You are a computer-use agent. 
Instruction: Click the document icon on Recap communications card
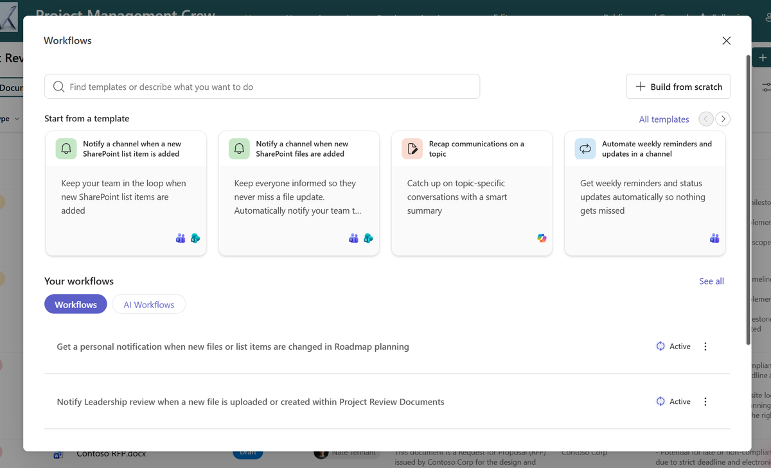[x=412, y=148]
